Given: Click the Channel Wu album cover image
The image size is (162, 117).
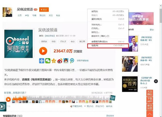Looking at the screenshot, I should (18, 44).
